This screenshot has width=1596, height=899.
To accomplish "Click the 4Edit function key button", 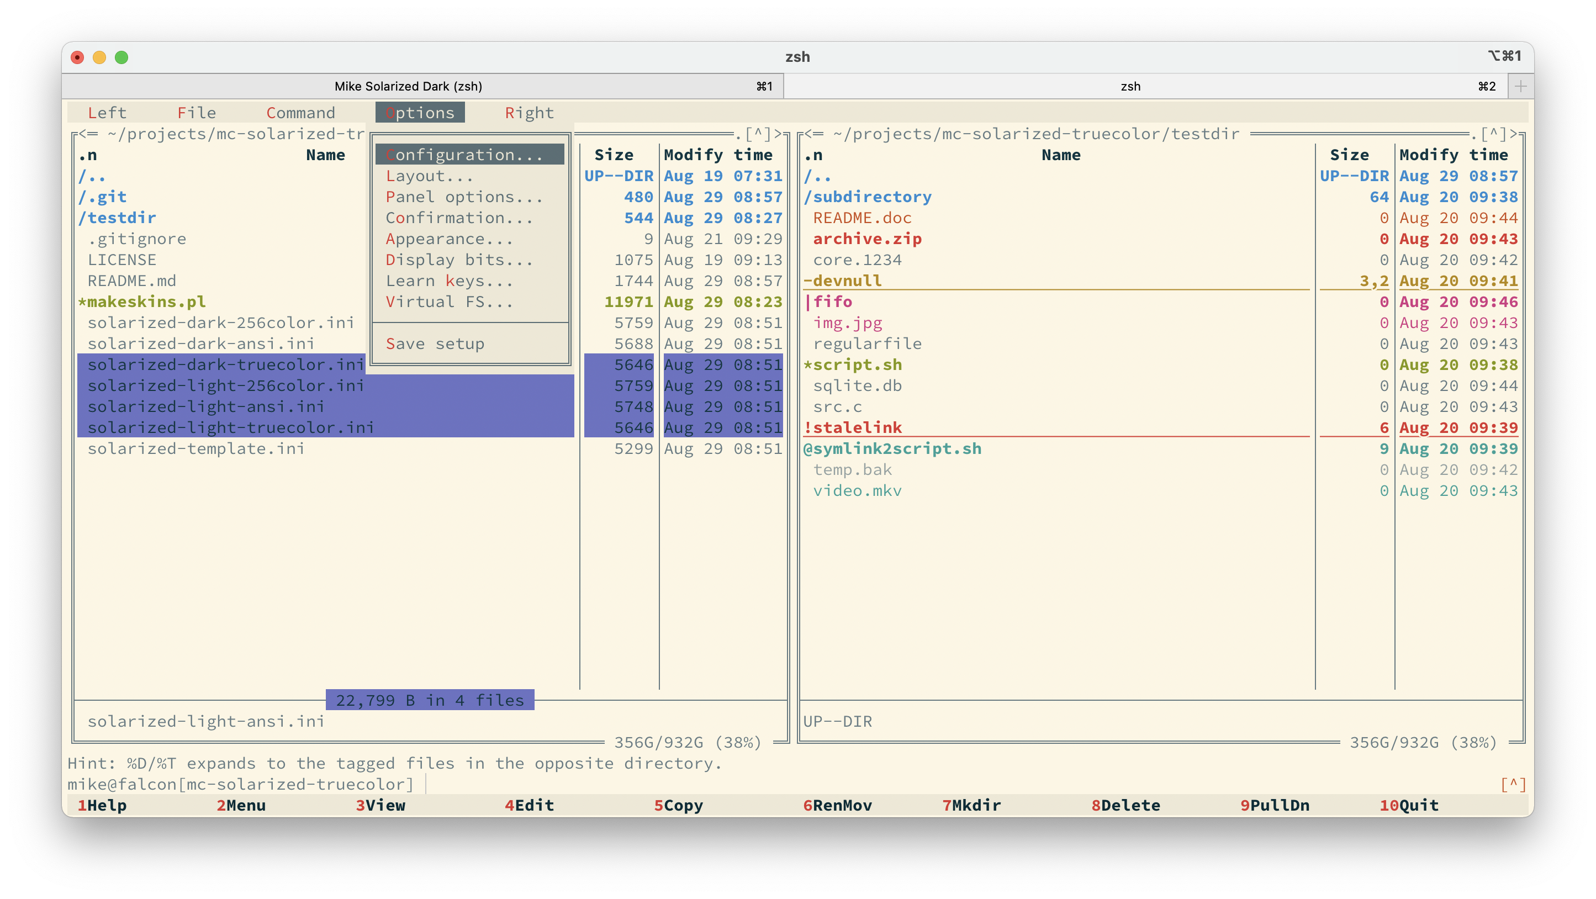I will 529,806.
